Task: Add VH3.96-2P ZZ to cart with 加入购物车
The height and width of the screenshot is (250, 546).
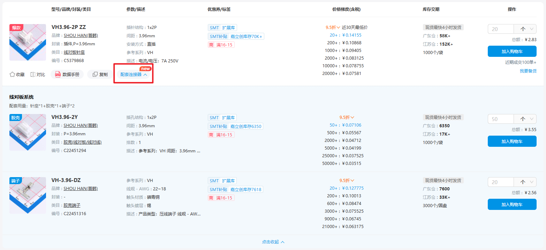Action: click(512, 51)
